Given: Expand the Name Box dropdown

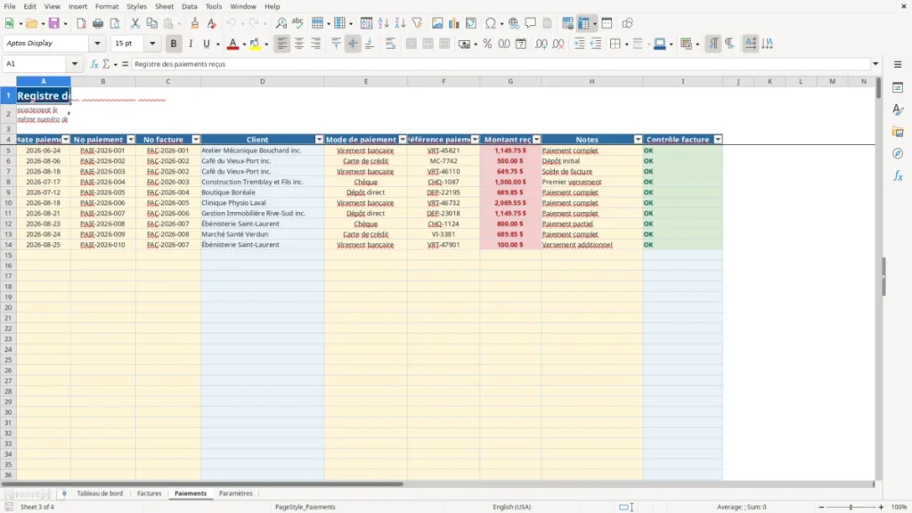Looking at the screenshot, I should click(75, 64).
